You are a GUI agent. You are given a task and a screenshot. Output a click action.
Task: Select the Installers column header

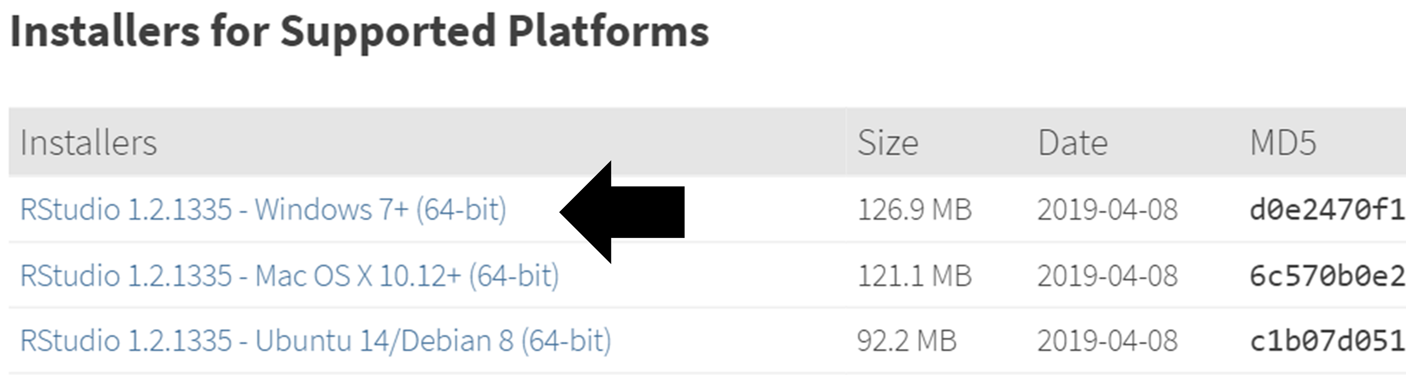pos(89,143)
